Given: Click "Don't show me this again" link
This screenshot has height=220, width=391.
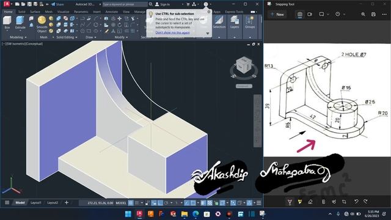Looking at the screenshot, I should tap(172, 32).
